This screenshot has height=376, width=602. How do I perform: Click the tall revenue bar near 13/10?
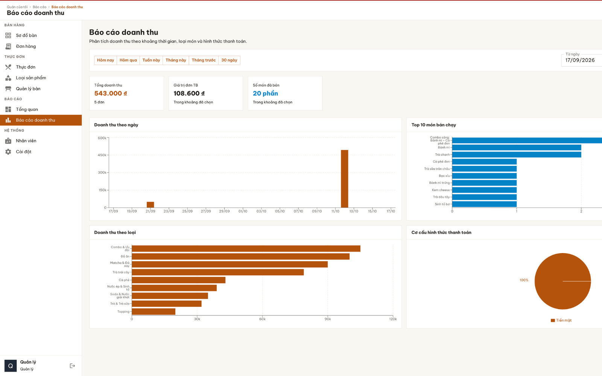point(344,179)
